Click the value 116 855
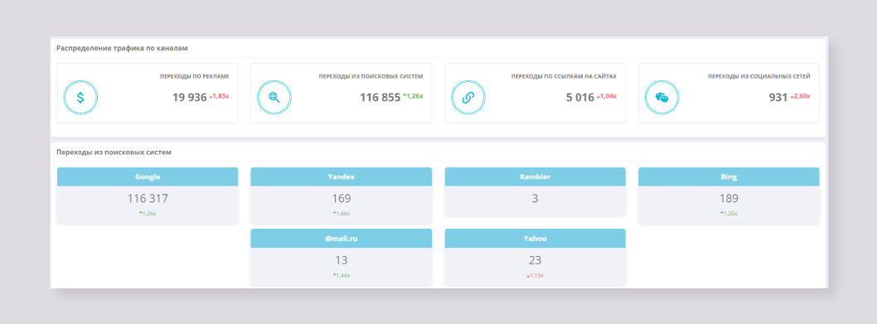Screen dimensions: 877x324 380,98
